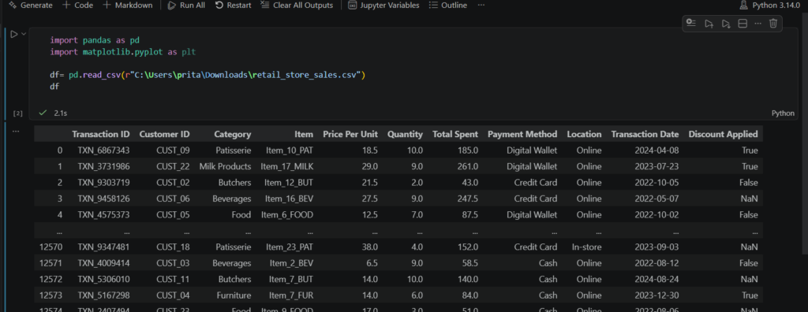
Task: Select the TXN_3731986 cell
Action: [103, 166]
